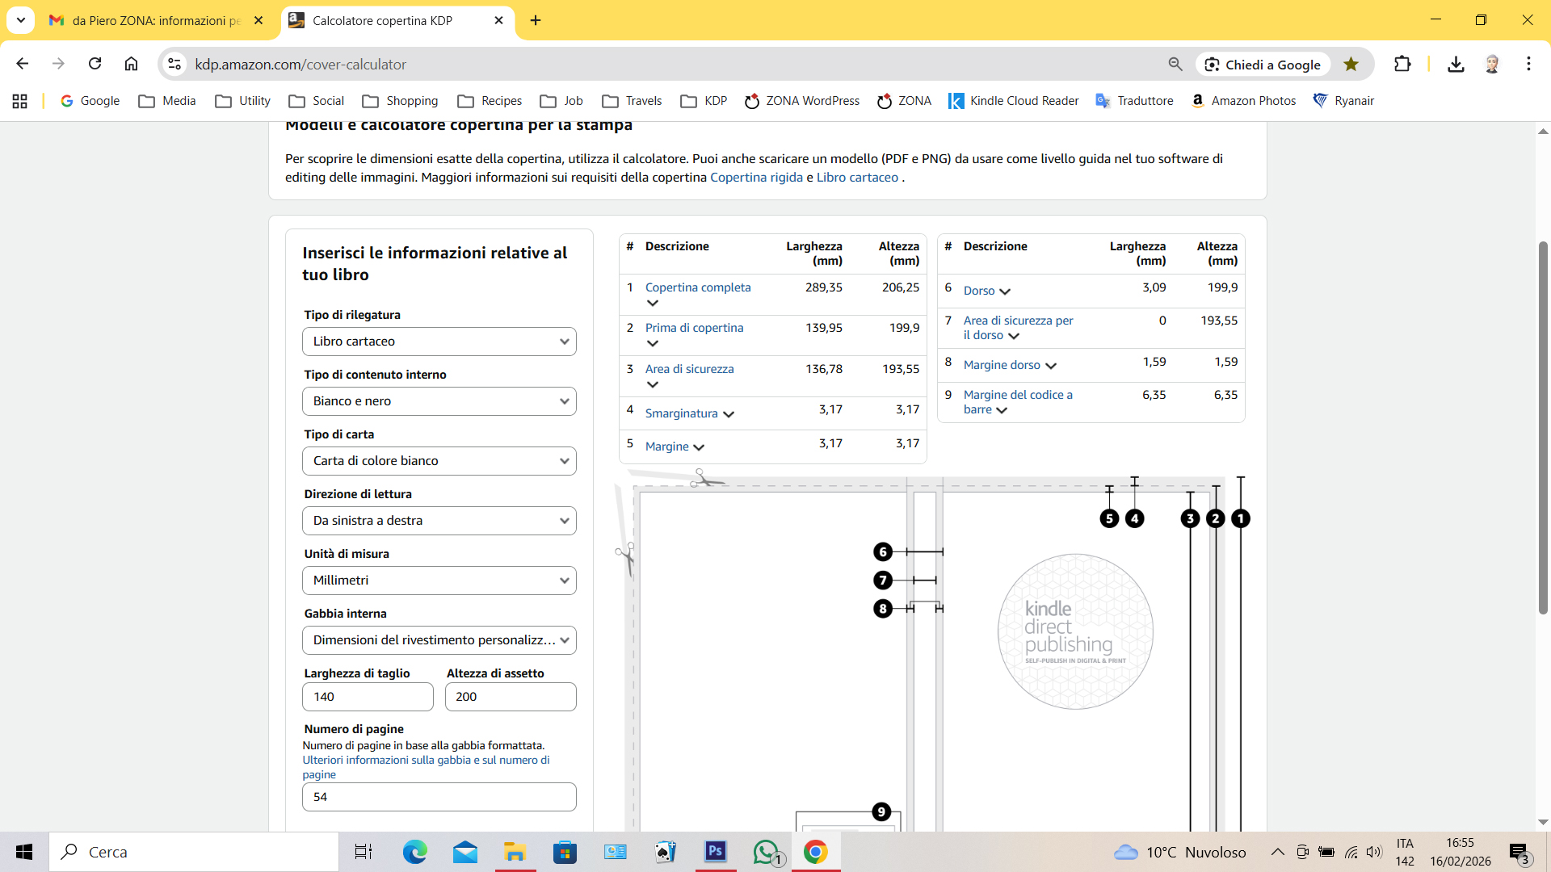The height and width of the screenshot is (872, 1551).
Task: Open the Tipo di rilegatura dropdown
Action: coord(439,342)
